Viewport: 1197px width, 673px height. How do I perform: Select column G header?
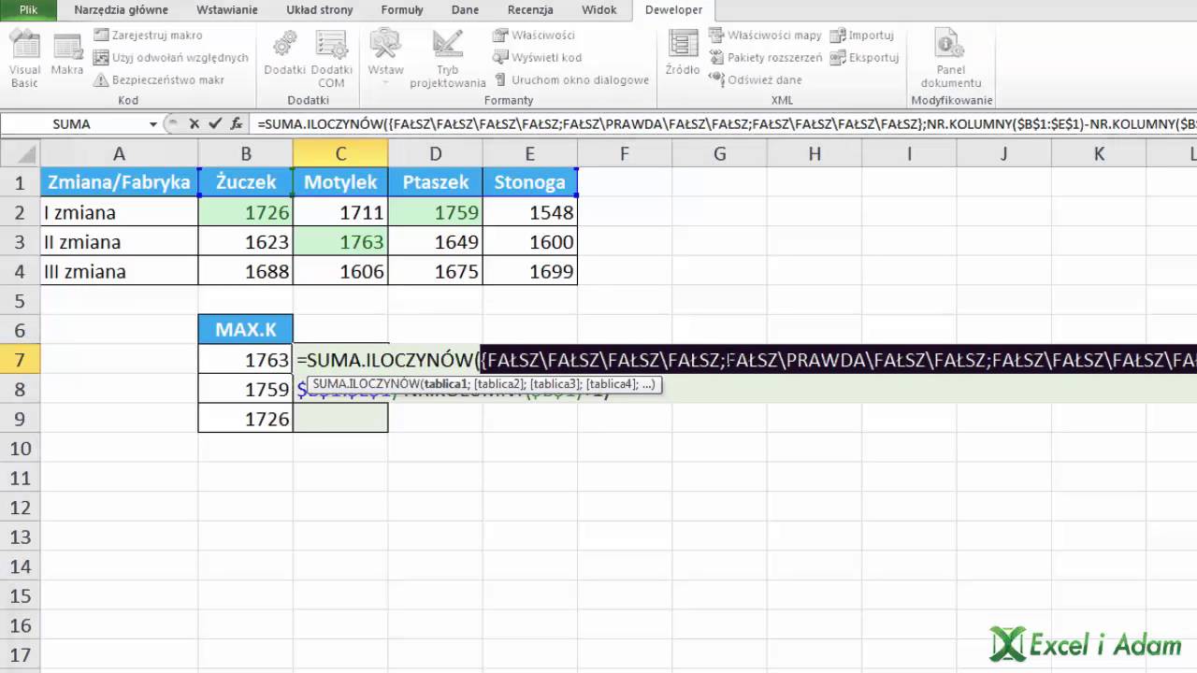click(719, 153)
